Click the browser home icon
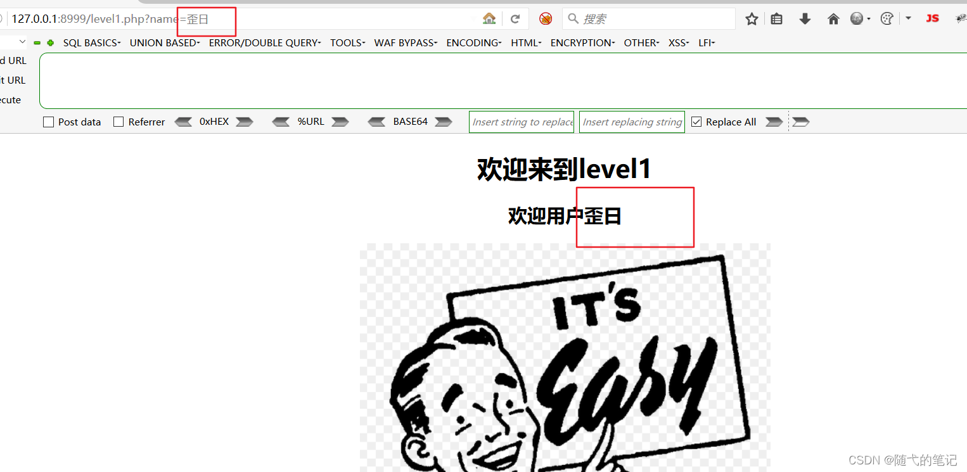 pyautogui.click(x=833, y=19)
